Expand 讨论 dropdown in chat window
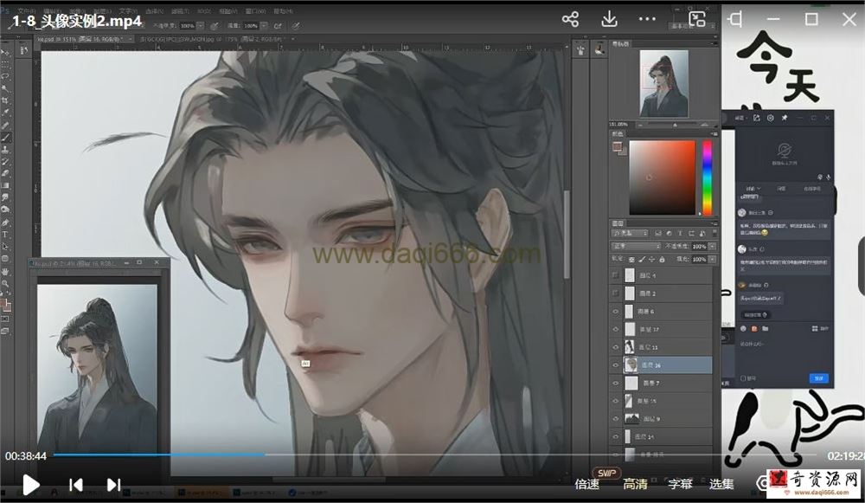 point(753,188)
